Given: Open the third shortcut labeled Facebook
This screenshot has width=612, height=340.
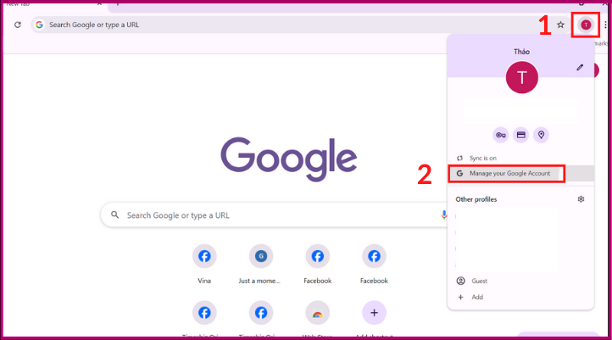Looking at the screenshot, I should 317,265.
